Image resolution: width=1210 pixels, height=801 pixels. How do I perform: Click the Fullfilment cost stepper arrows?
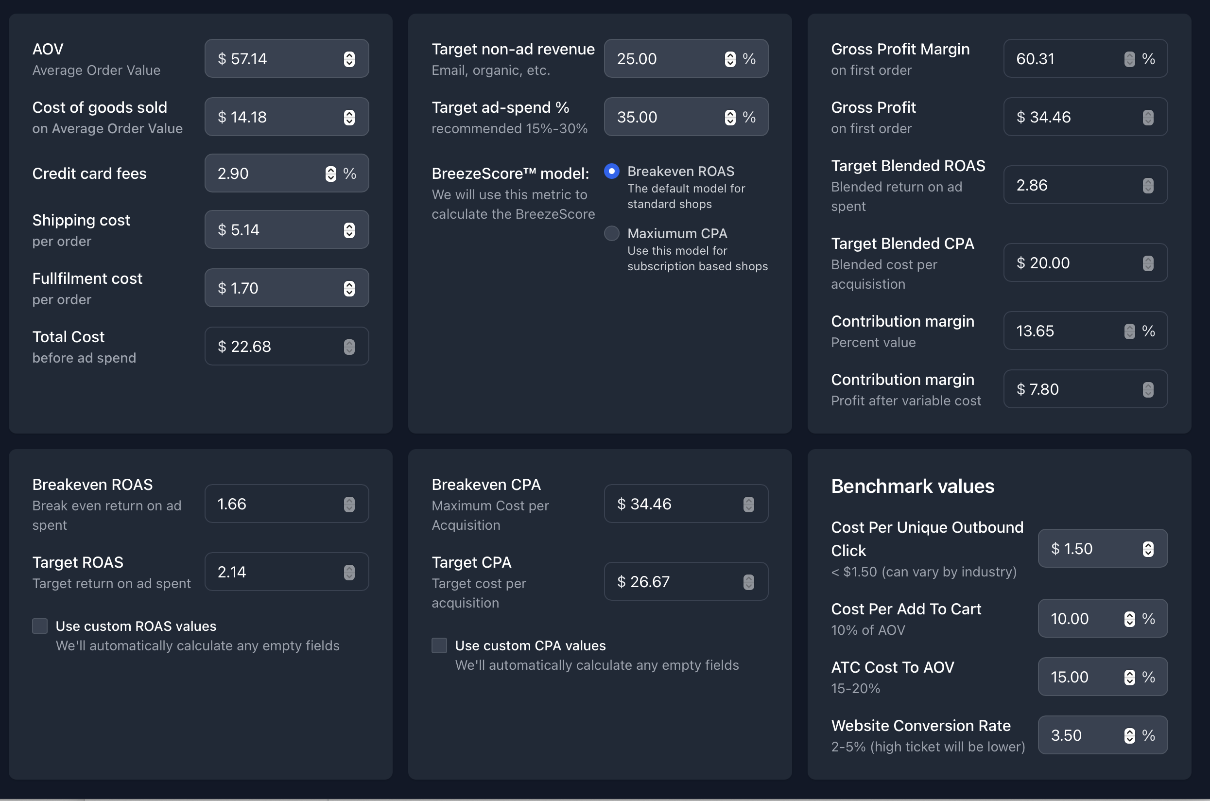click(x=349, y=288)
